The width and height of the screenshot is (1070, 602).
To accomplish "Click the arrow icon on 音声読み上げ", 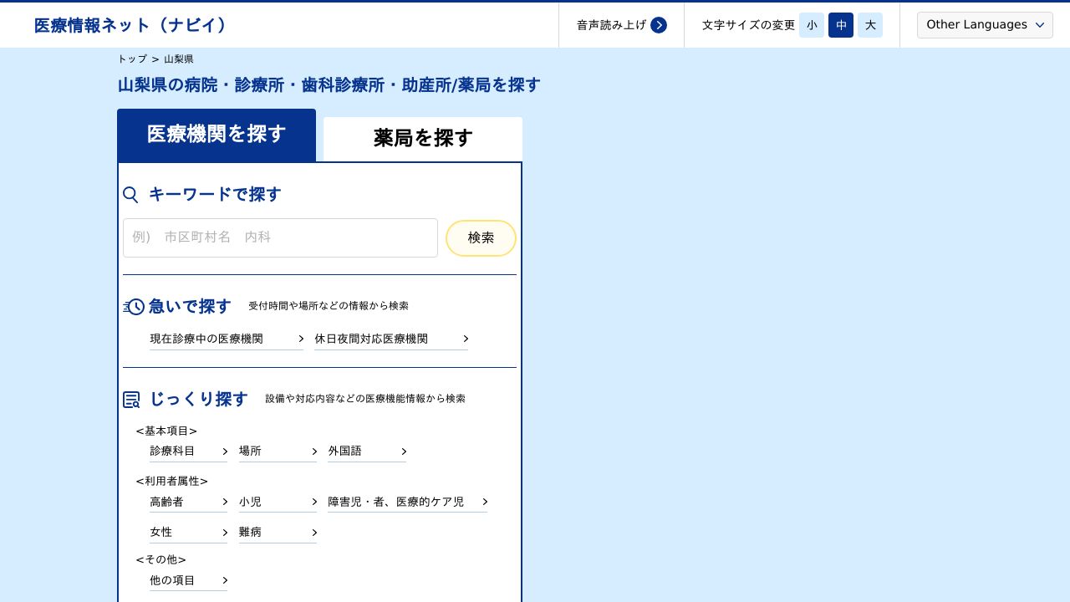I will [x=659, y=25].
